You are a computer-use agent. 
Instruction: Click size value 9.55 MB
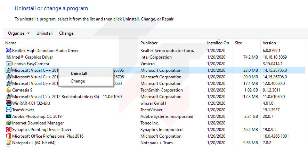(x=250, y=143)
